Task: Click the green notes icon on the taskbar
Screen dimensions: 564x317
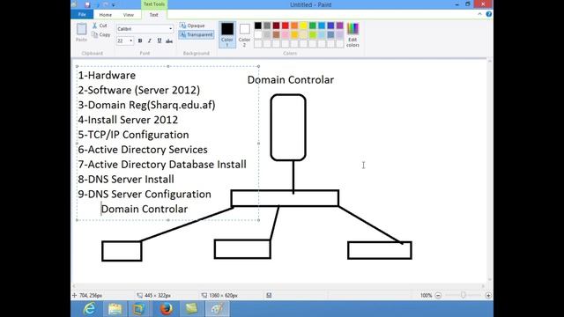Action: pos(191,309)
